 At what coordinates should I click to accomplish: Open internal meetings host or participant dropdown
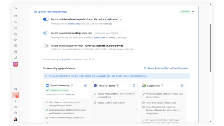pyautogui.click(x=108, y=19)
